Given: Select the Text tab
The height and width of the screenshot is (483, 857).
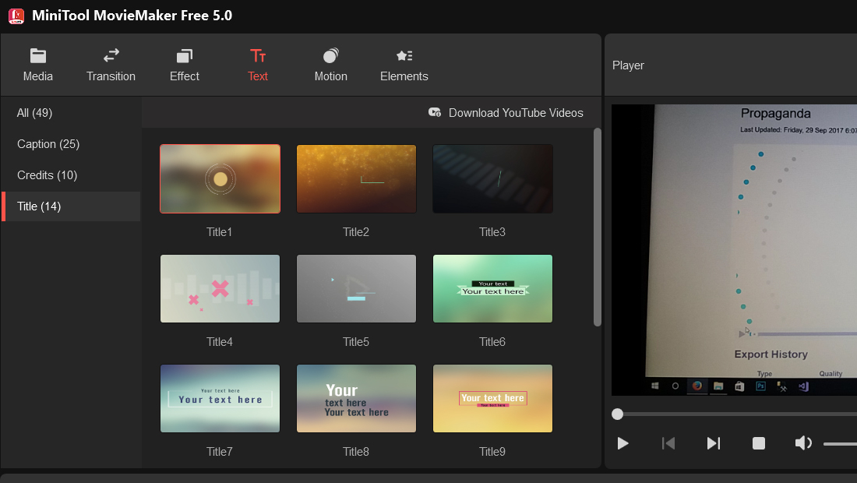Looking at the screenshot, I should click(x=257, y=65).
